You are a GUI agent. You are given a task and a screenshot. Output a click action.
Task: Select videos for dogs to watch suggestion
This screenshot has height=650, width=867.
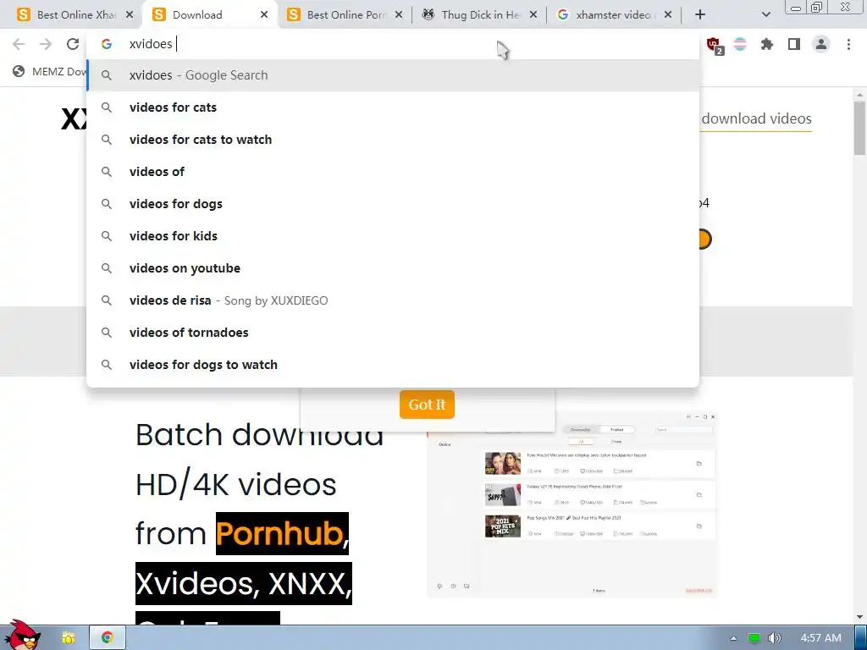[393, 364]
